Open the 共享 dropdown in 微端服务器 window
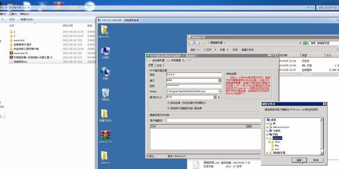The height and width of the screenshot is (169, 339). pos(224,50)
